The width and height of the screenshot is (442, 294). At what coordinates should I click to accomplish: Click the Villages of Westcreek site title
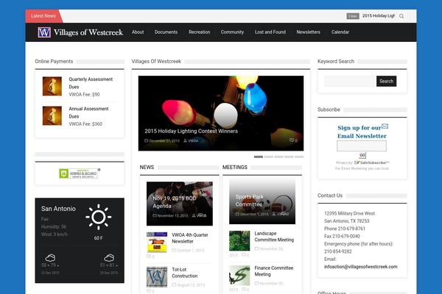click(88, 32)
